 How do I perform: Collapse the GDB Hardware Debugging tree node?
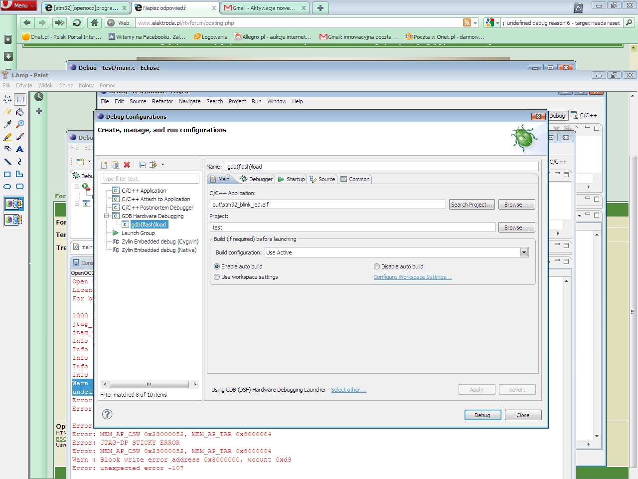[x=106, y=216]
